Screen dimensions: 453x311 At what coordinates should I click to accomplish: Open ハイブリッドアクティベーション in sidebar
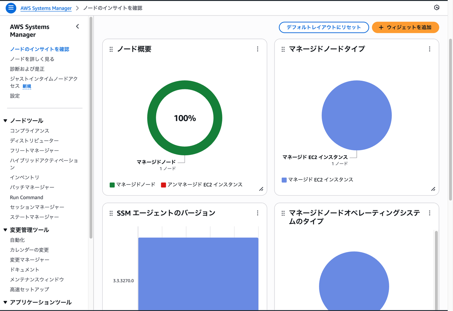[44, 164]
